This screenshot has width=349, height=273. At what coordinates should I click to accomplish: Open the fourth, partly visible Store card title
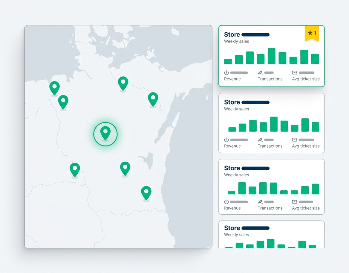click(247, 228)
